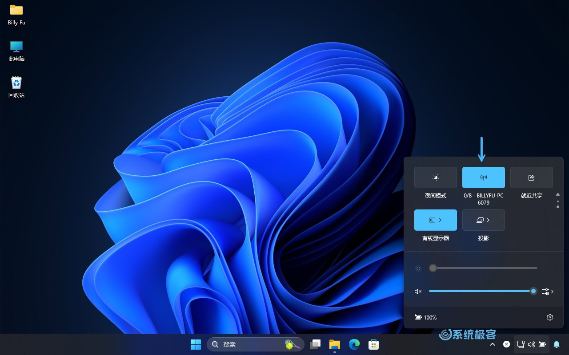
Task: Open File Explorer from the taskbar
Action: (334, 344)
